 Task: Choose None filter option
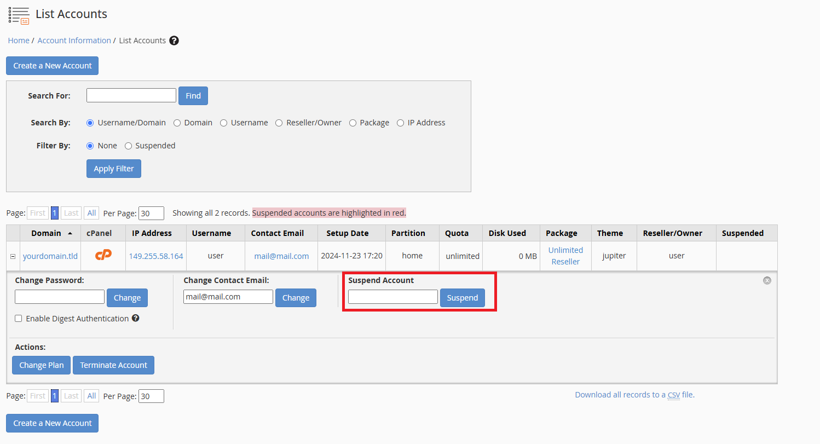point(90,146)
